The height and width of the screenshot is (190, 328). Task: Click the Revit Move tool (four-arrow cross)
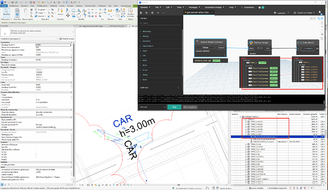68,15
